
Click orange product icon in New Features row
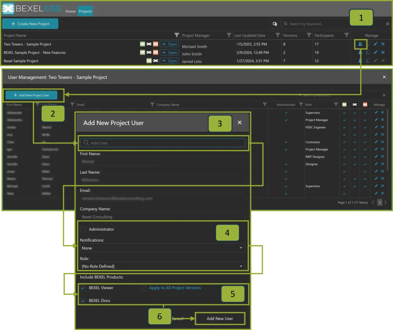(155, 53)
